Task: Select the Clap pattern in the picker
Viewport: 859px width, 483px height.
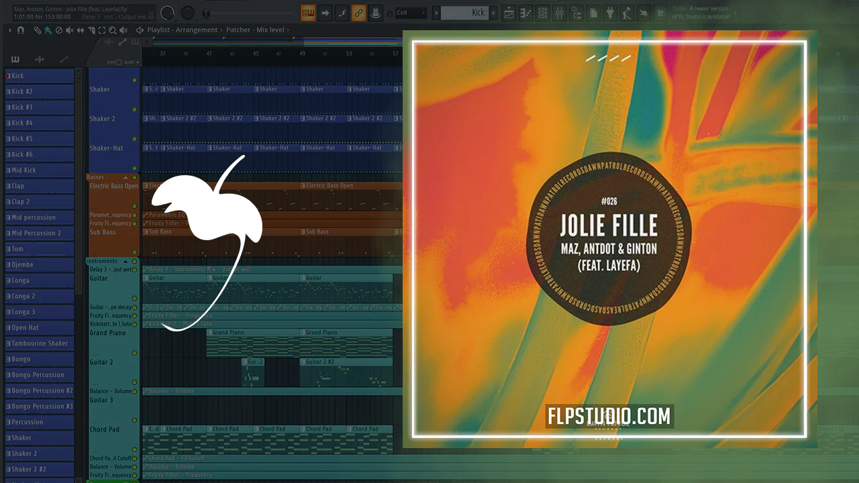Action: tap(40, 186)
